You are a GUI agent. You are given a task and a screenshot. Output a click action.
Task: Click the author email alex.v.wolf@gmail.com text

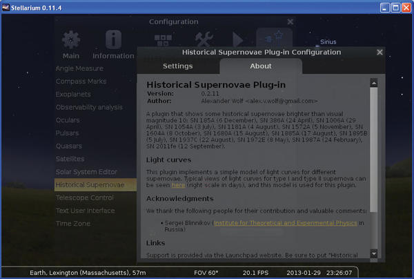[282, 101]
